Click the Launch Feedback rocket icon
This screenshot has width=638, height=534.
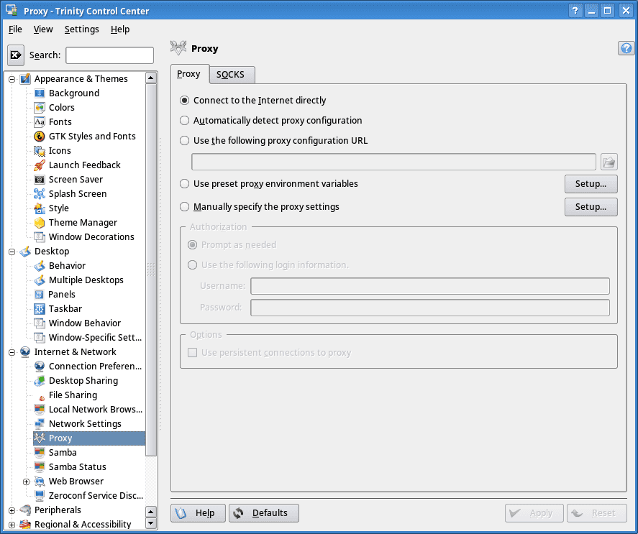pos(40,165)
